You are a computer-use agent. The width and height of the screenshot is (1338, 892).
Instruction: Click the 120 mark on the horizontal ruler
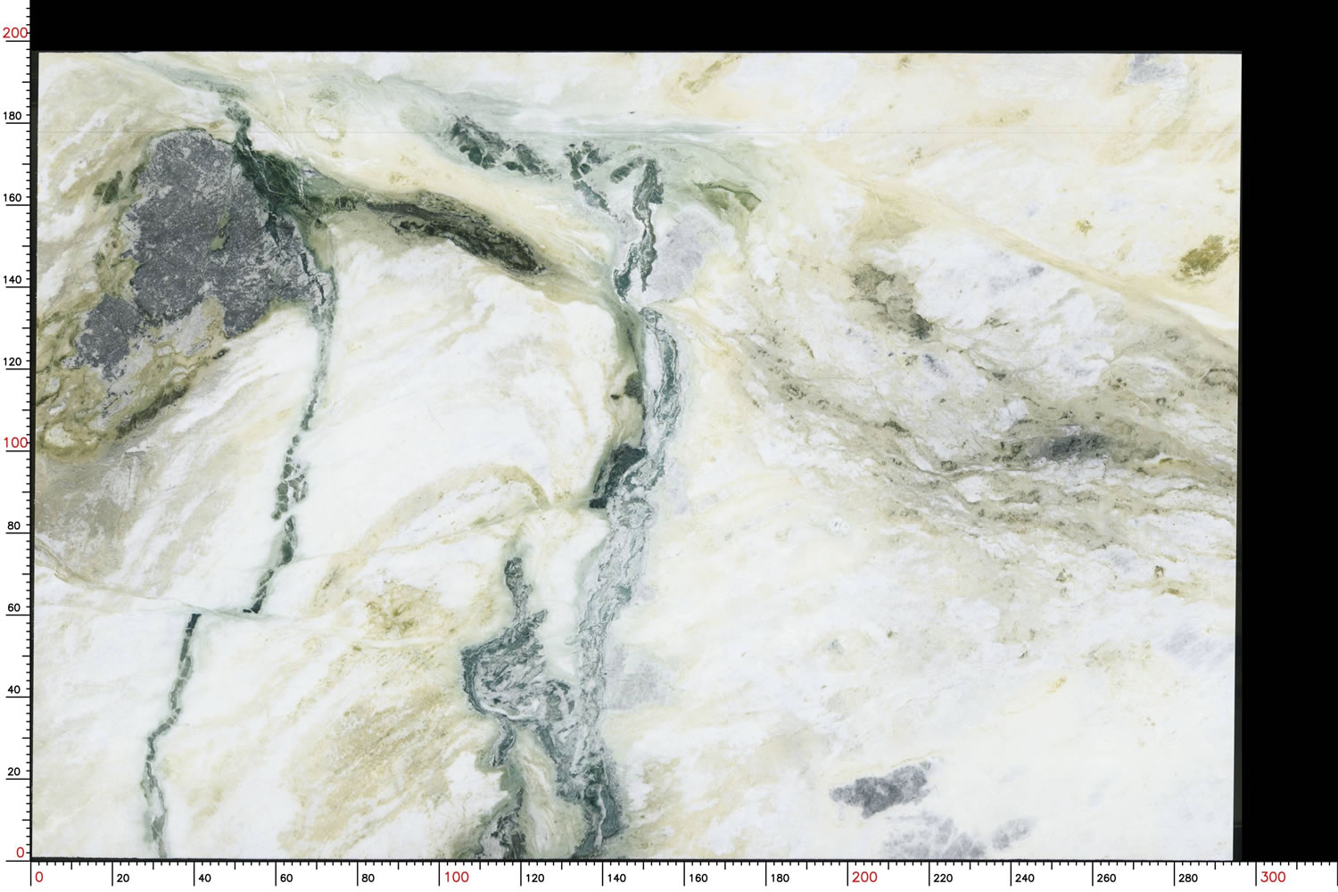pyautogui.click(x=534, y=878)
